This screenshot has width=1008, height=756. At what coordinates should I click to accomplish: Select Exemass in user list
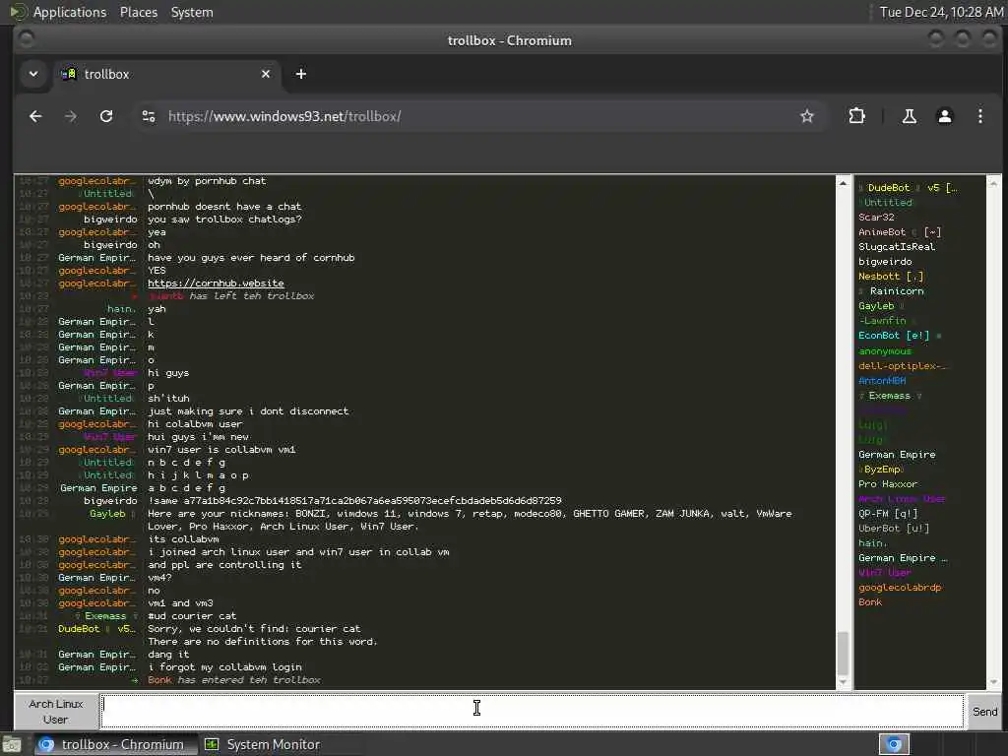coord(890,396)
